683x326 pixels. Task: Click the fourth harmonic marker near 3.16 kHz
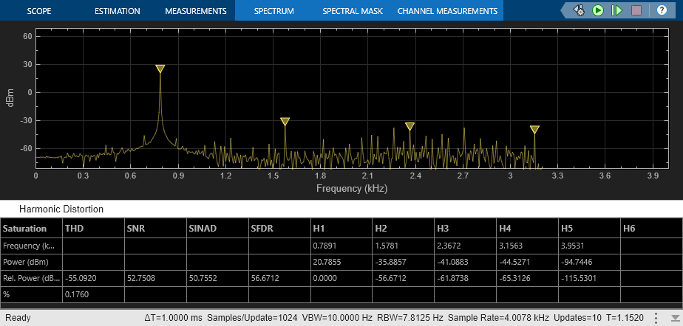pos(534,129)
